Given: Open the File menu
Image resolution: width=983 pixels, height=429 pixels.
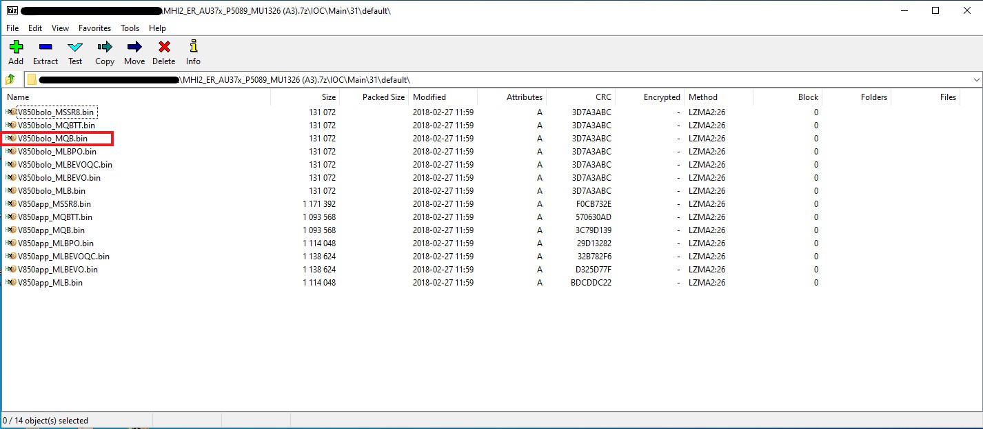Looking at the screenshot, I should [x=12, y=28].
